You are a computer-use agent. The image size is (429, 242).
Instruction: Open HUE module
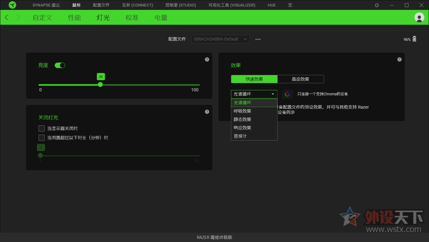(272, 5)
